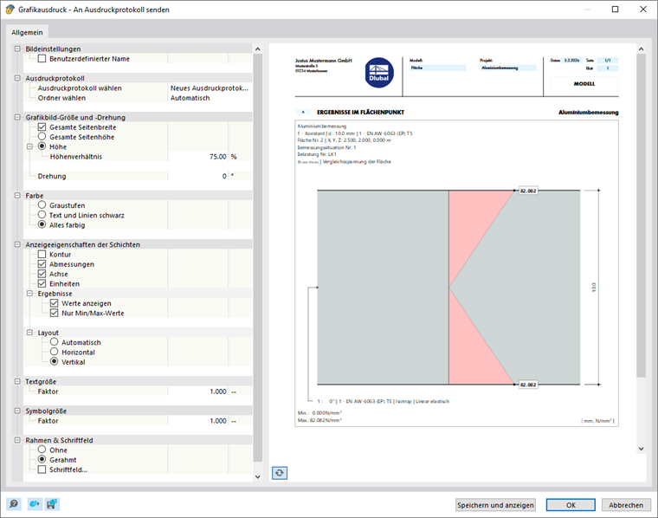
Task: Click settings list scrollbar up arrow
Action: [x=258, y=49]
